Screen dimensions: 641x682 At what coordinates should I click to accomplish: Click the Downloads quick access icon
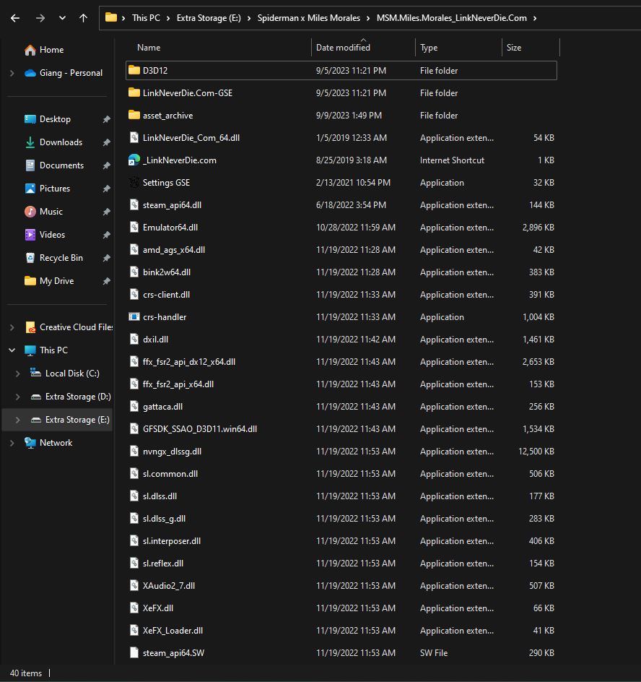point(30,142)
